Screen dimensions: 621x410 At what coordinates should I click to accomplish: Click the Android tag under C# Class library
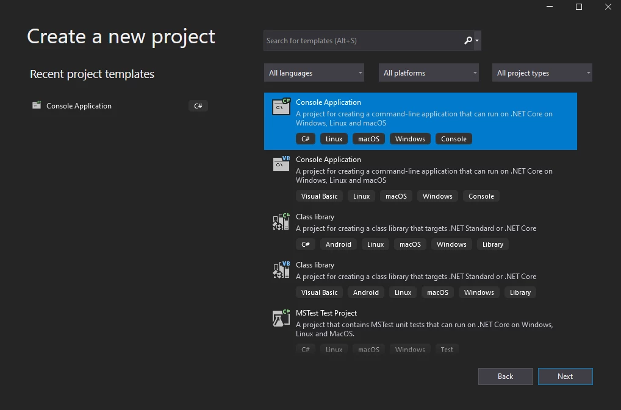[x=338, y=244]
